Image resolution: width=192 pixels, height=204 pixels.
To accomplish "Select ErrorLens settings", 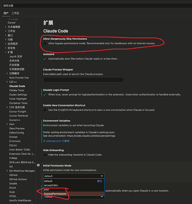I will pos(15,141).
